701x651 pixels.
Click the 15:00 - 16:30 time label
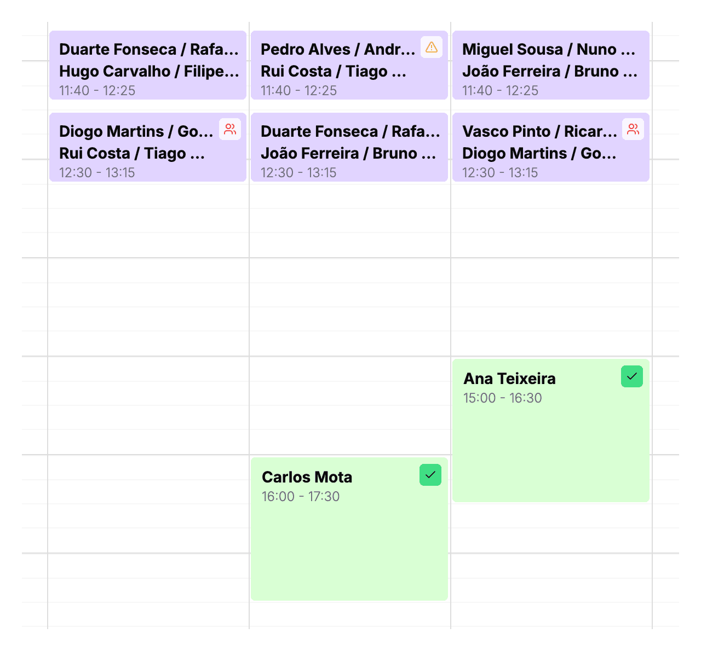click(503, 398)
